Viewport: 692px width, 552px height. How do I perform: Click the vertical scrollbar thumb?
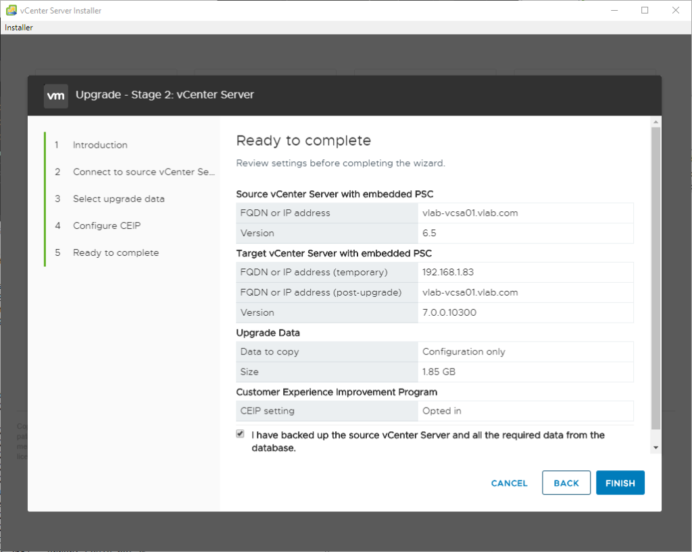coord(656,278)
